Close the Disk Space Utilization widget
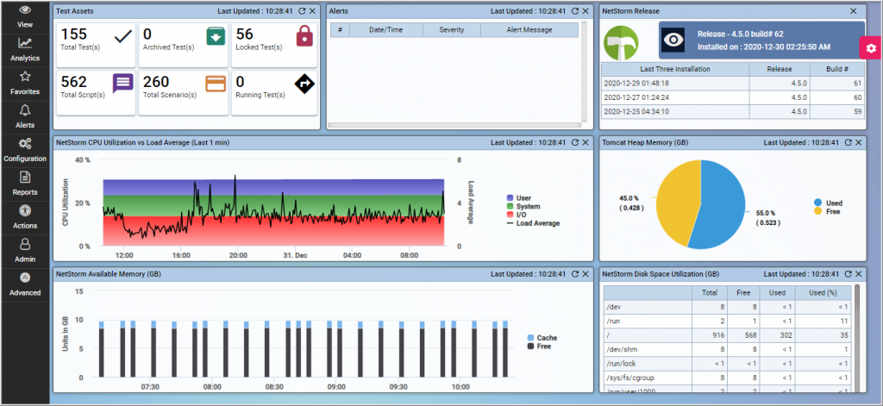Screen dimensions: 883x406 (x=859, y=273)
